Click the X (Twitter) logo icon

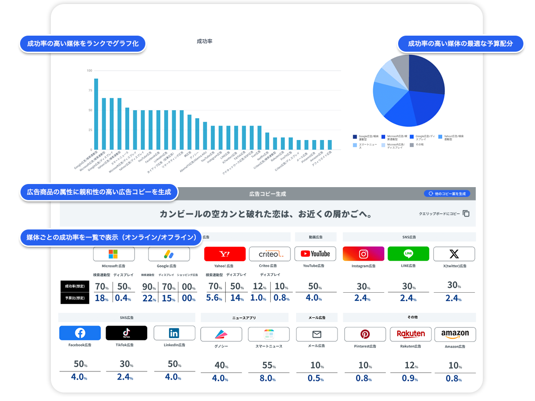point(454,254)
